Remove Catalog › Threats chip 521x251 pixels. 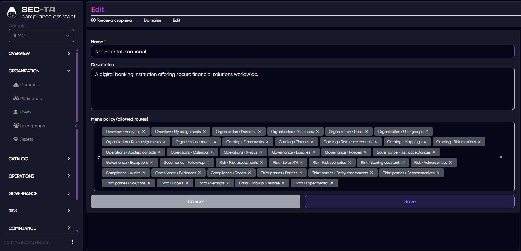point(312,142)
